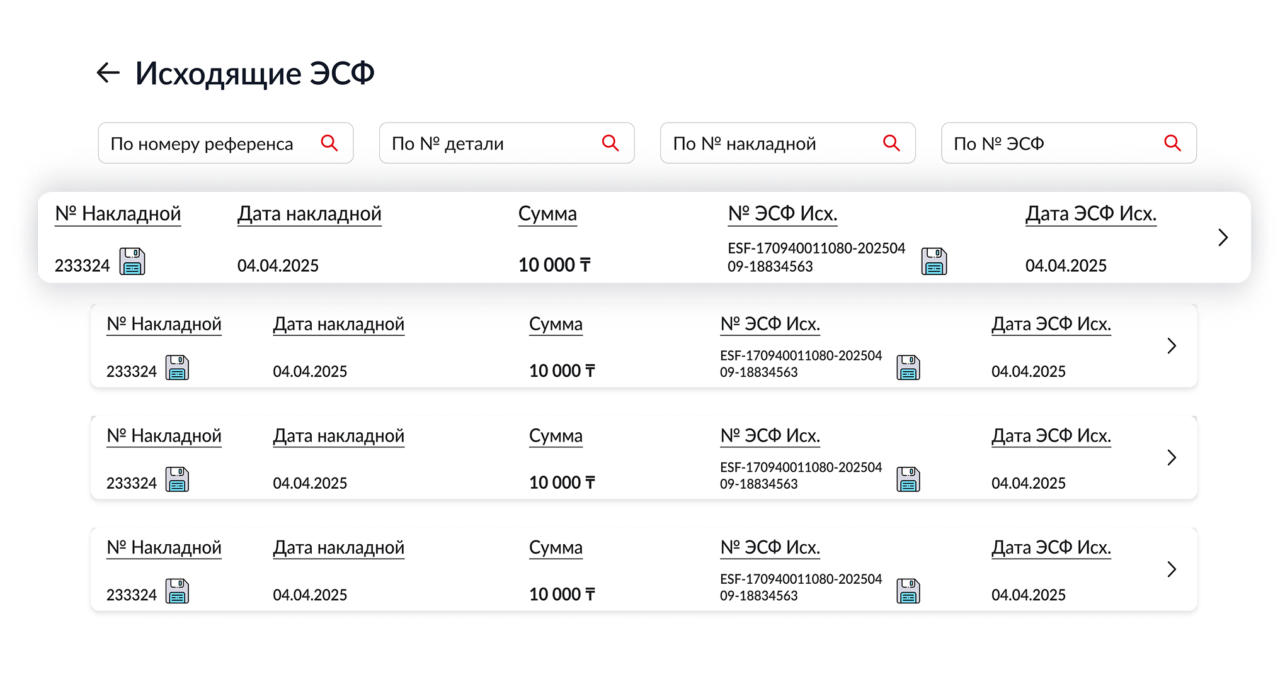Click the back arrow beside Исходящие ЭСФ
The width and height of the screenshot is (1285, 692).
coord(108,73)
